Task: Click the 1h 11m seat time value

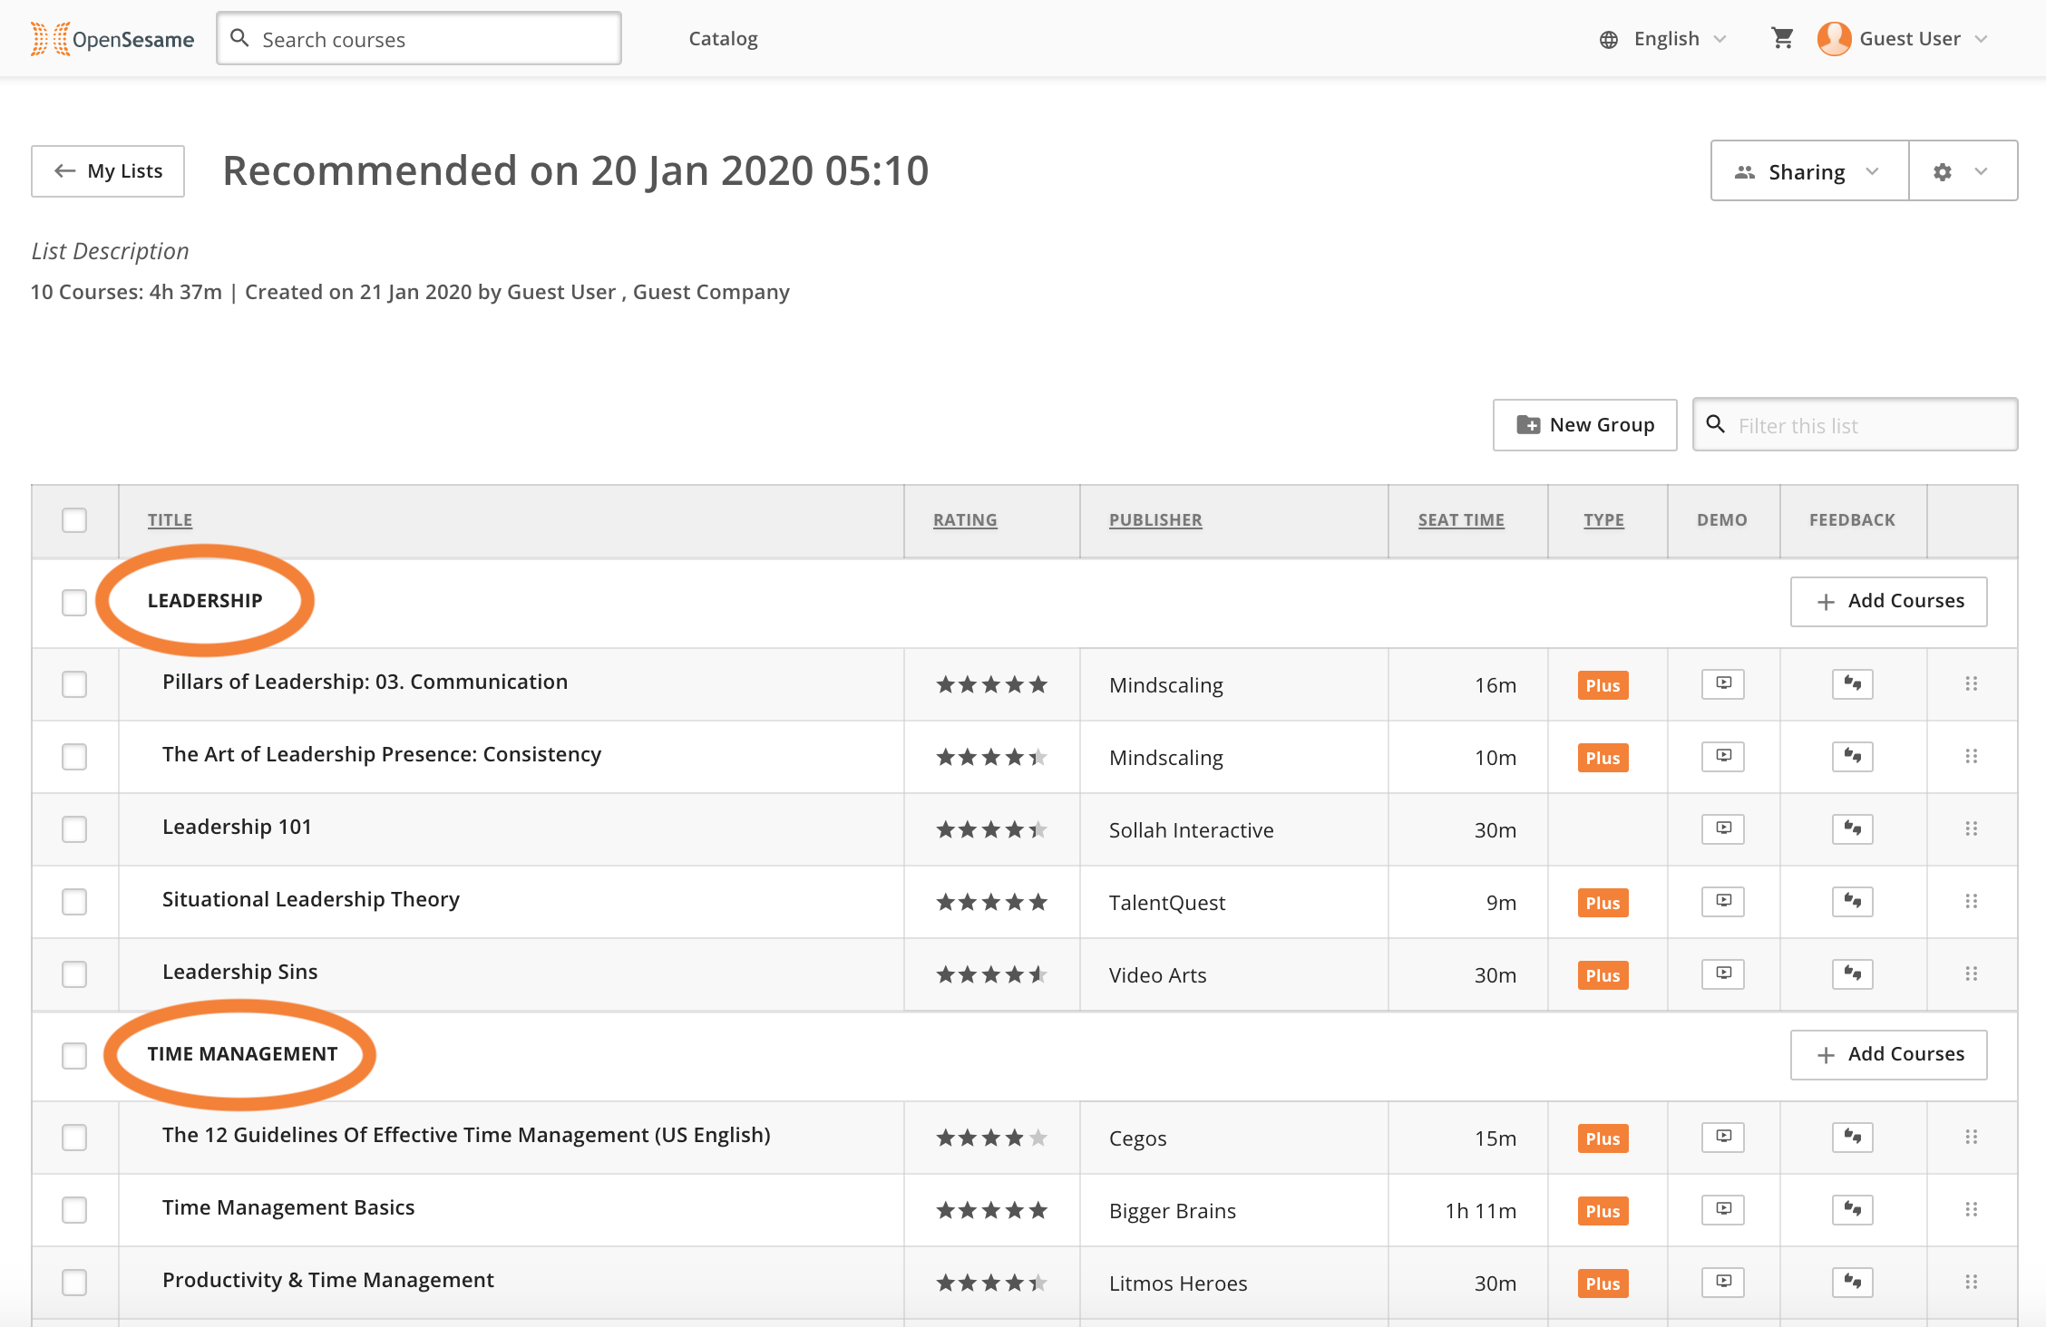Action: point(1480,1211)
